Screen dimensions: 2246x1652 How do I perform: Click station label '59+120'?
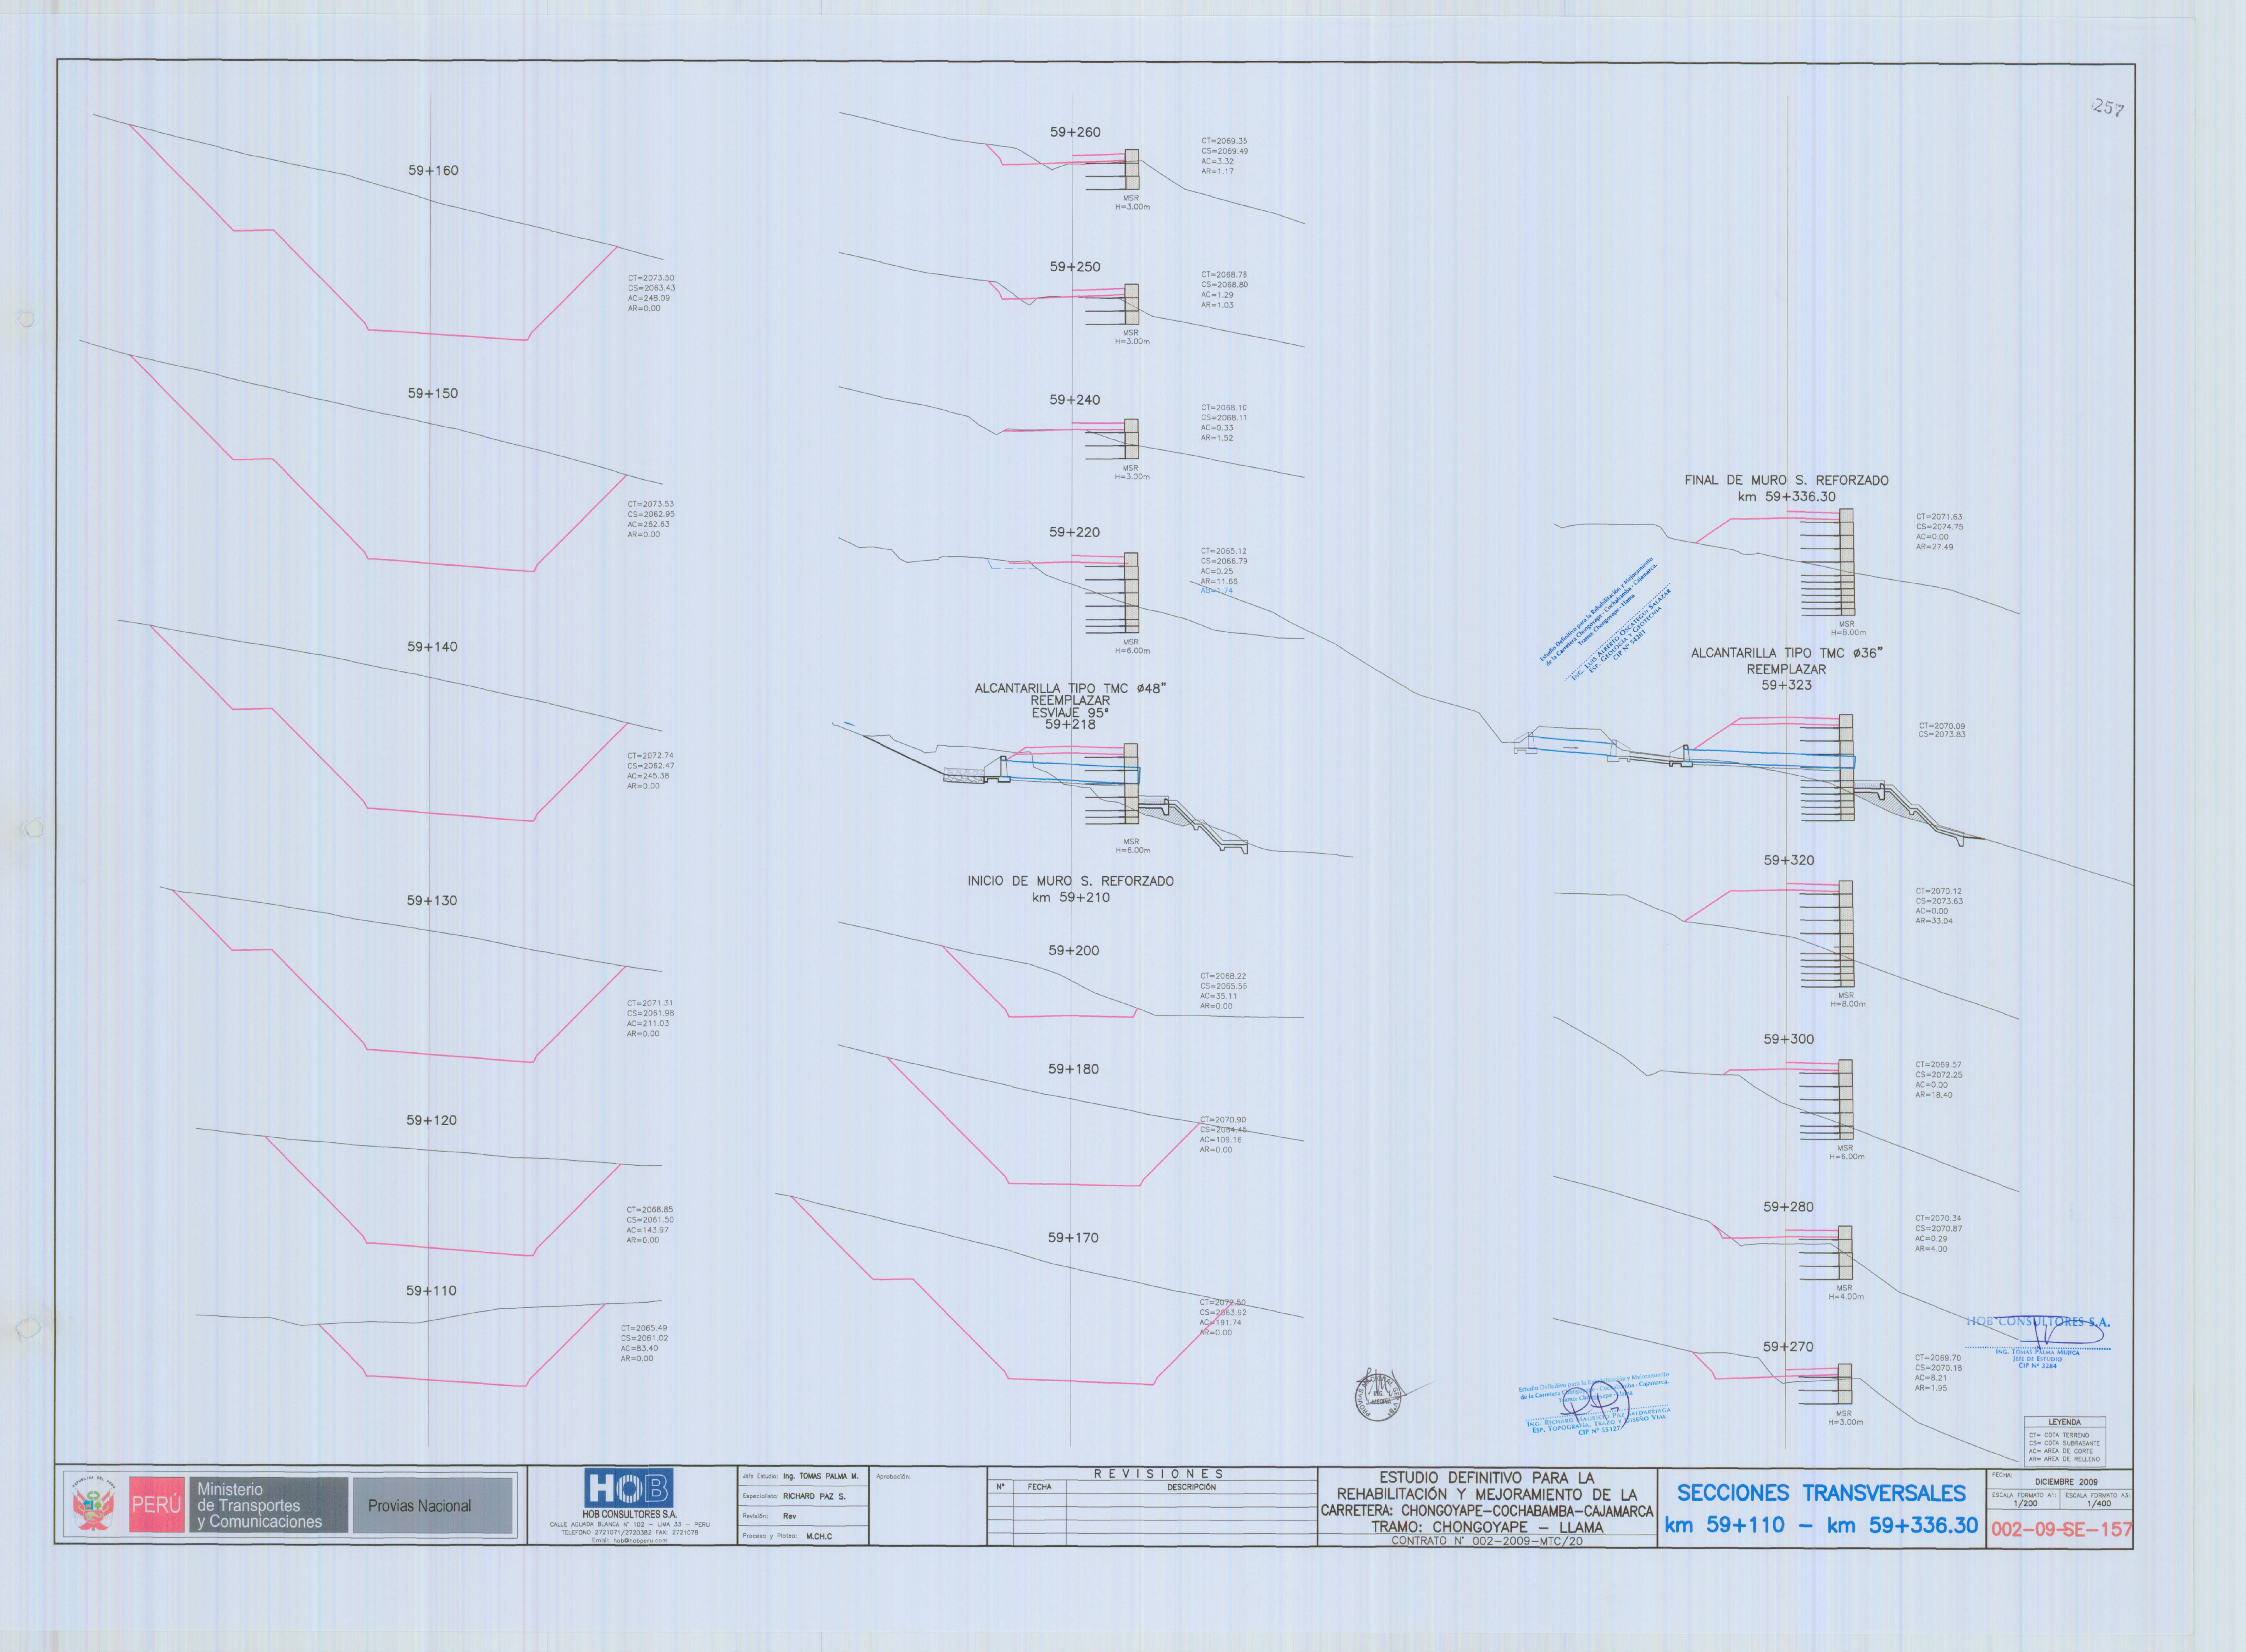(x=431, y=1121)
